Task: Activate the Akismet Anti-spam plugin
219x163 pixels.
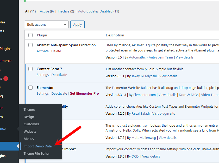Action: [x=43, y=51]
